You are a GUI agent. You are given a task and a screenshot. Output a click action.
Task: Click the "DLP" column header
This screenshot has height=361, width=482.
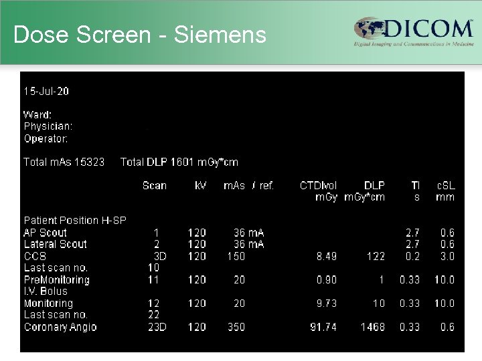(374, 185)
